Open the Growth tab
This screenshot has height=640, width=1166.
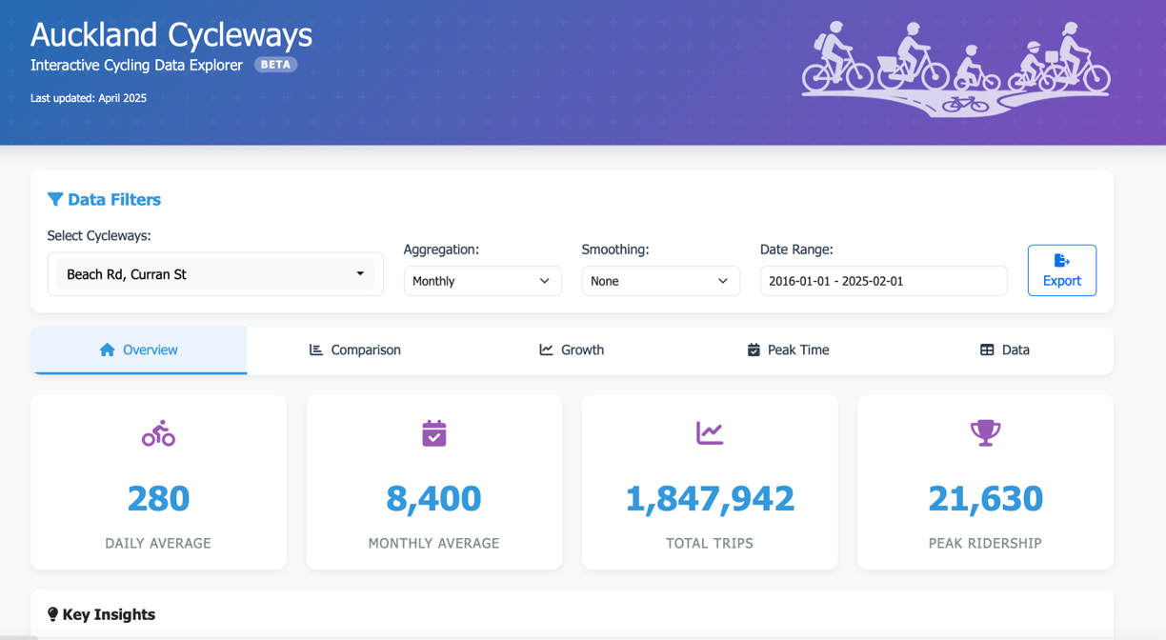click(572, 350)
